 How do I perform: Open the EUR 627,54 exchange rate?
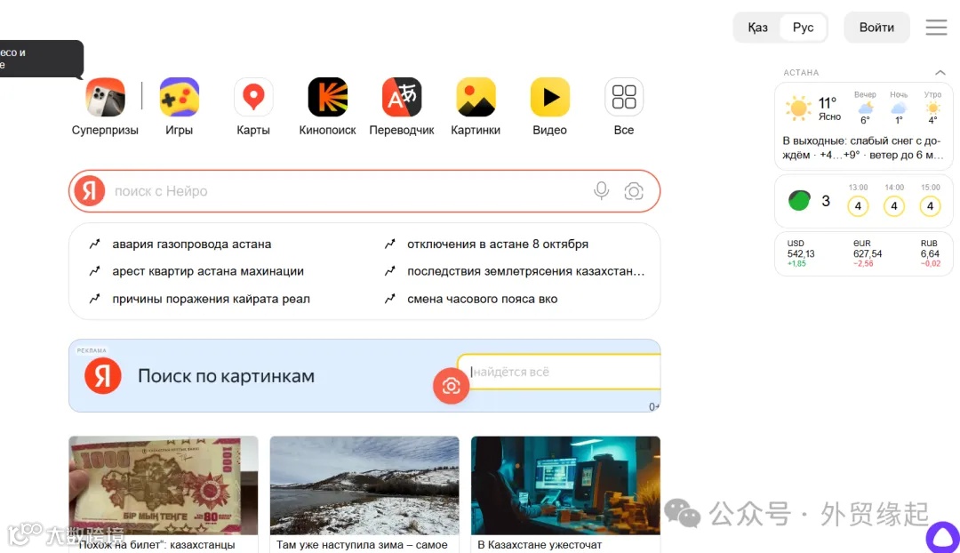[x=868, y=252]
